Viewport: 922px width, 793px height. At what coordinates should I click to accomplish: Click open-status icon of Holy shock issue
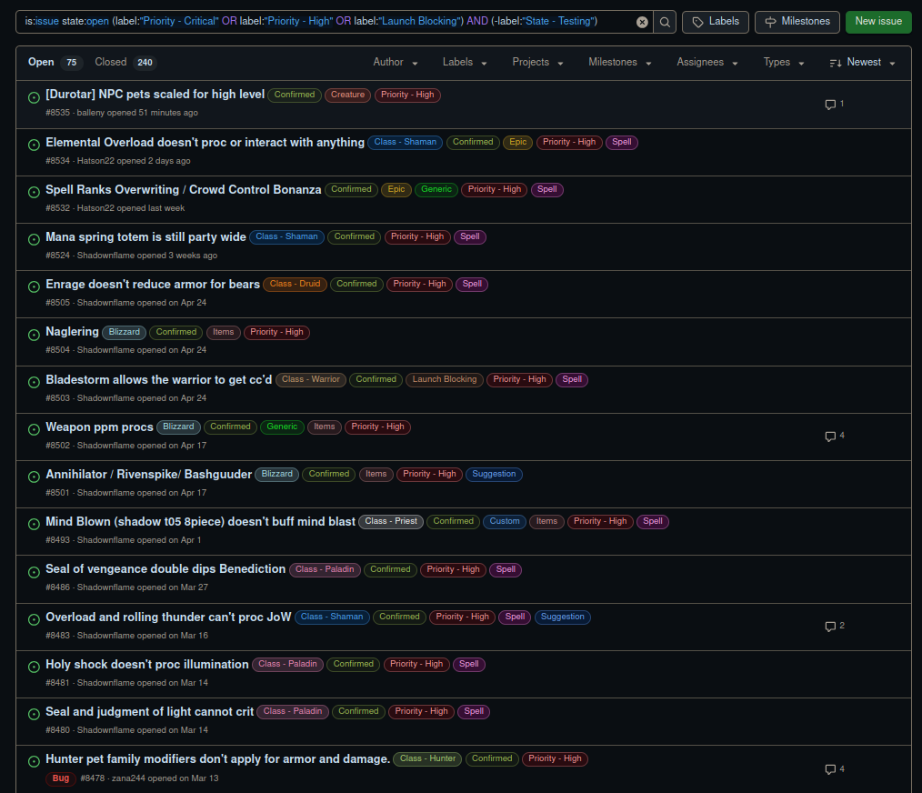pos(35,666)
